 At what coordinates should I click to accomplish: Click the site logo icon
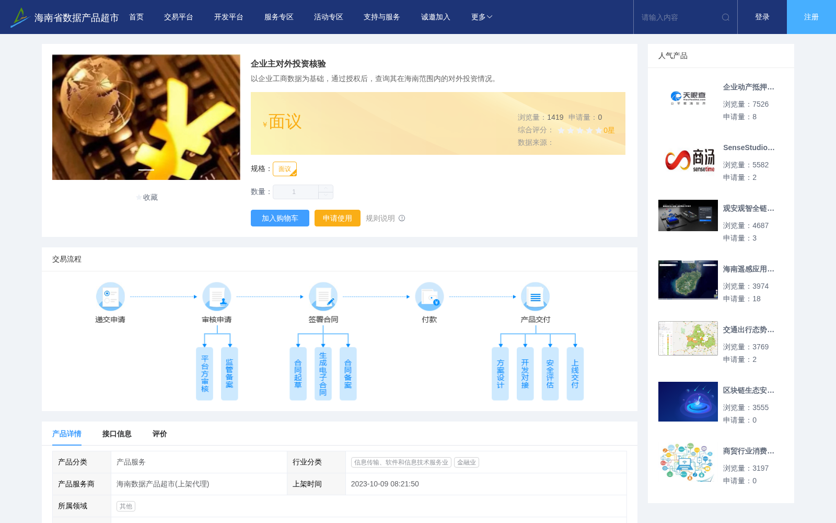coord(20,17)
